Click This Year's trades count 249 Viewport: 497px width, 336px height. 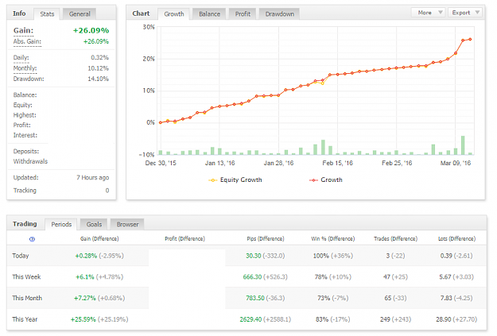click(x=385, y=319)
